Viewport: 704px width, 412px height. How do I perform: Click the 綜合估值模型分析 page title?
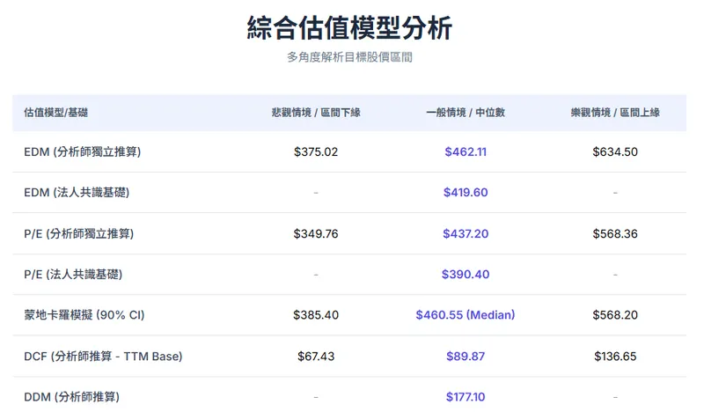[x=349, y=28]
